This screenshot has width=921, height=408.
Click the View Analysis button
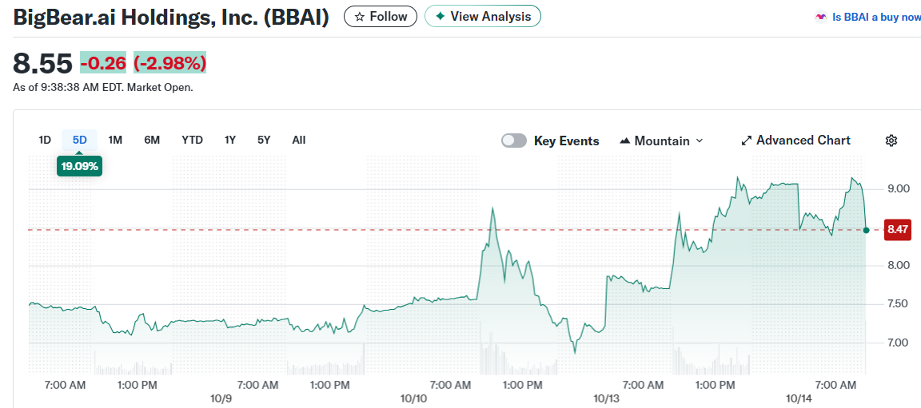pyautogui.click(x=483, y=16)
